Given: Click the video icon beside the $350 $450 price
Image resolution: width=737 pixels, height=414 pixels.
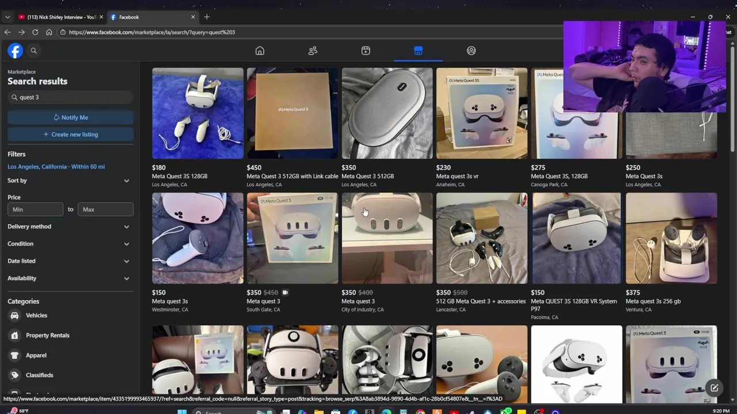Looking at the screenshot, I should coord(285,292).
